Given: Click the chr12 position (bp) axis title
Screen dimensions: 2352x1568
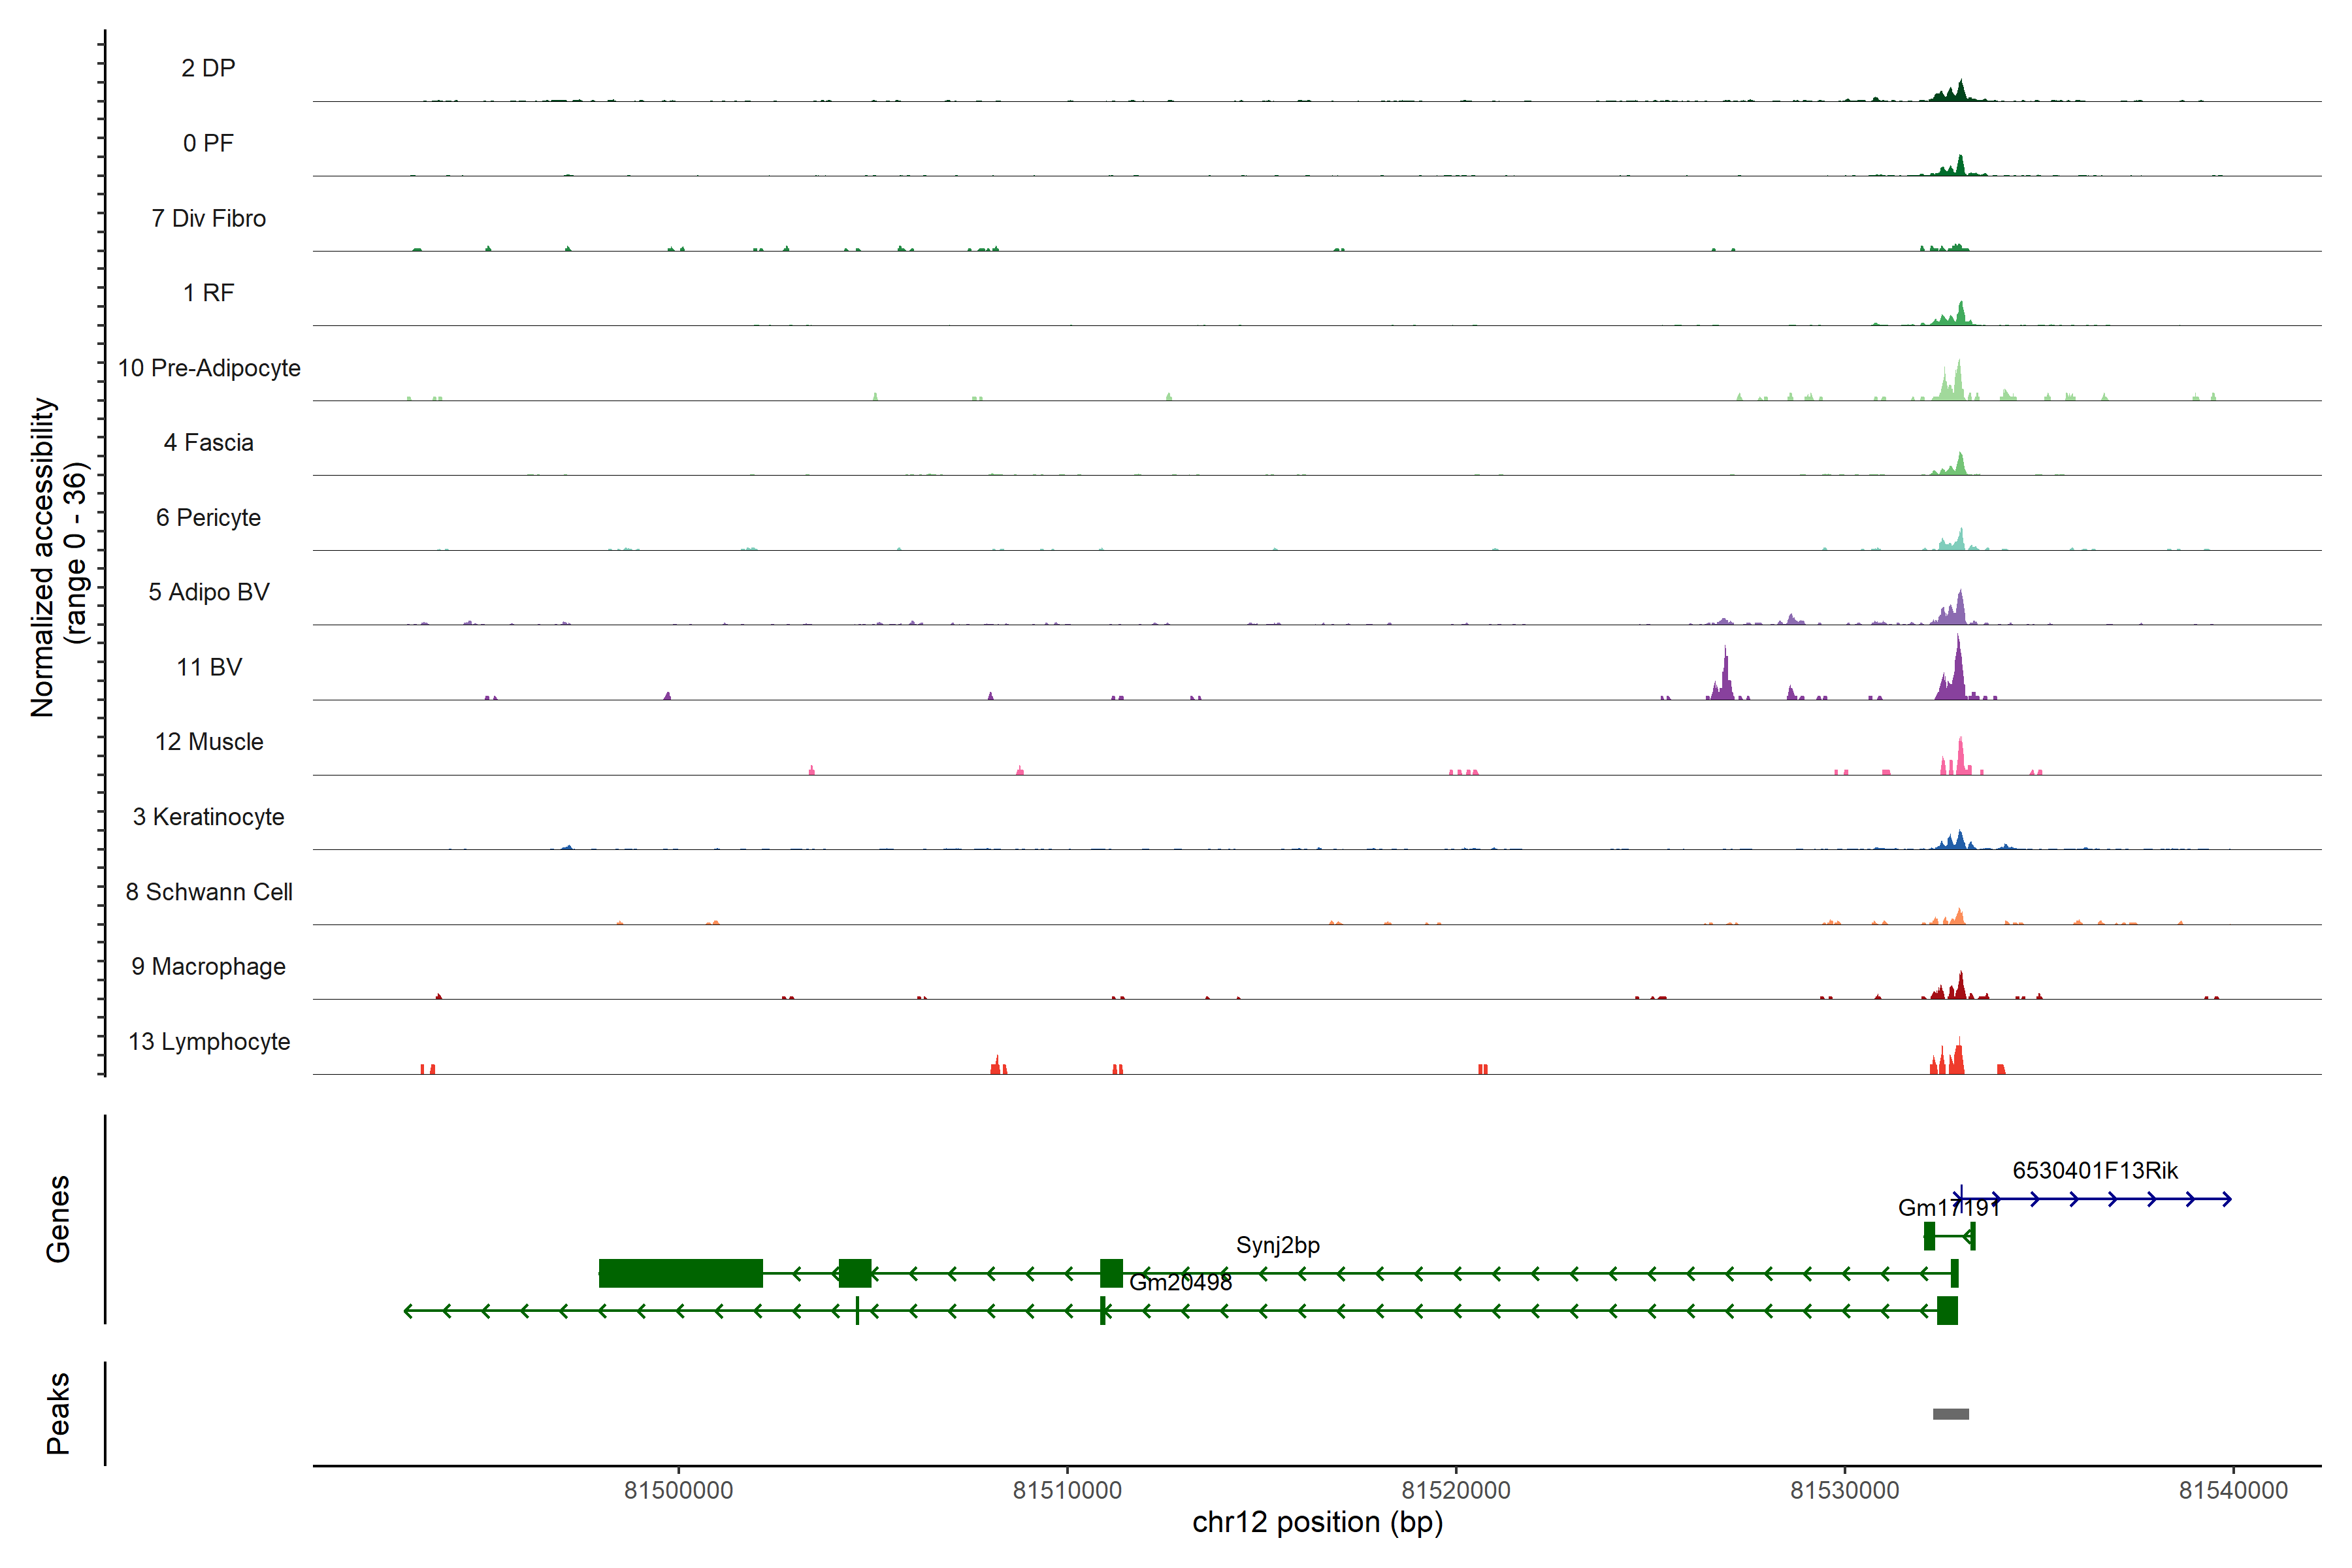Looking at the screenshot, I should point(1317,1522).
